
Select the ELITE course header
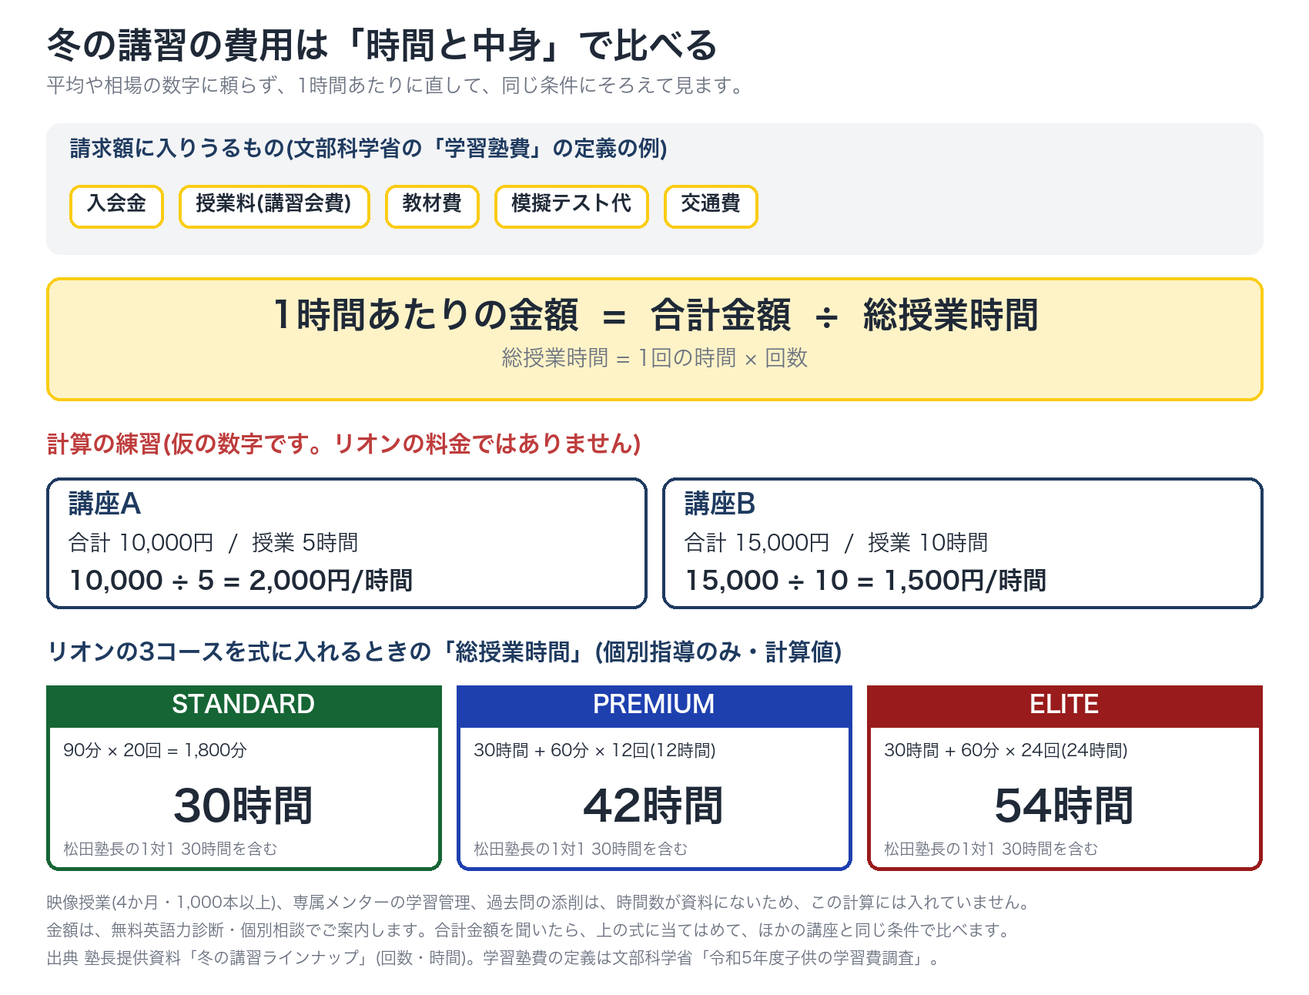coord(1064,705)
